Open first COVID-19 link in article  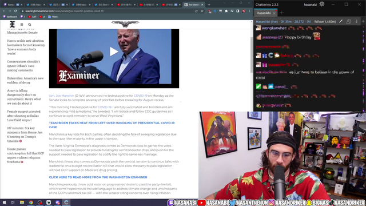(141, 96)
